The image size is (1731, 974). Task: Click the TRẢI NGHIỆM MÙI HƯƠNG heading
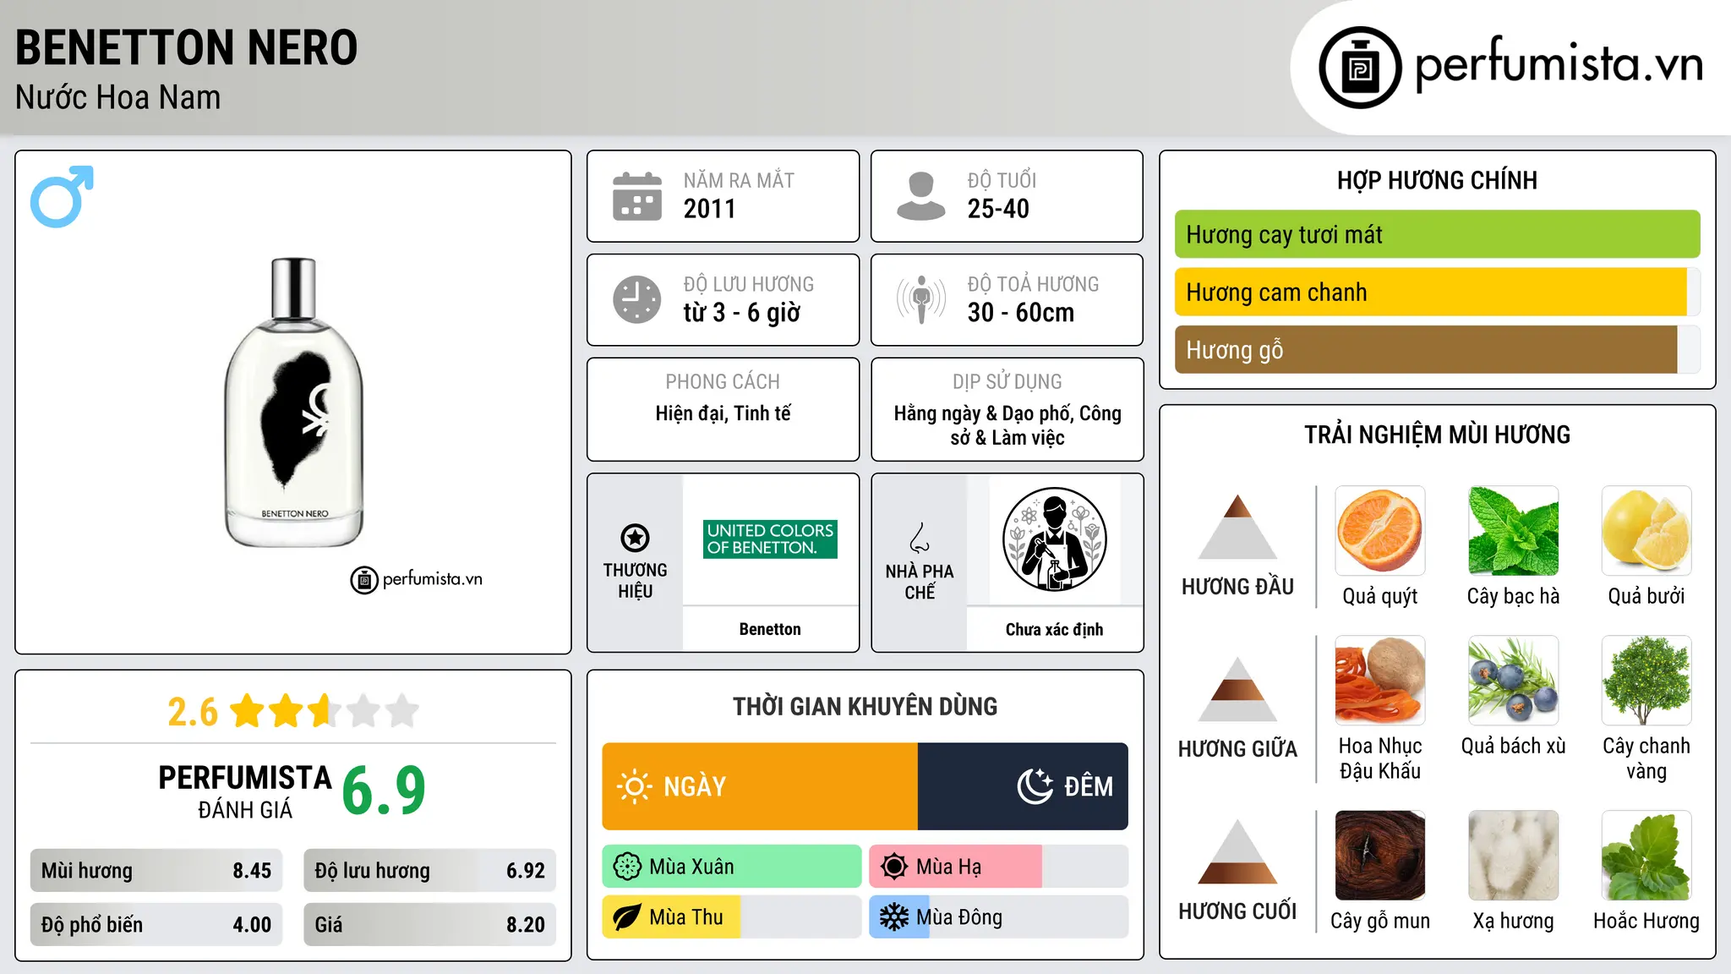pos(1437,435)
